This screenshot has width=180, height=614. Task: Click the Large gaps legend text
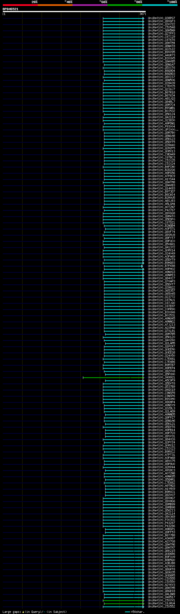(x=35, y=612)
